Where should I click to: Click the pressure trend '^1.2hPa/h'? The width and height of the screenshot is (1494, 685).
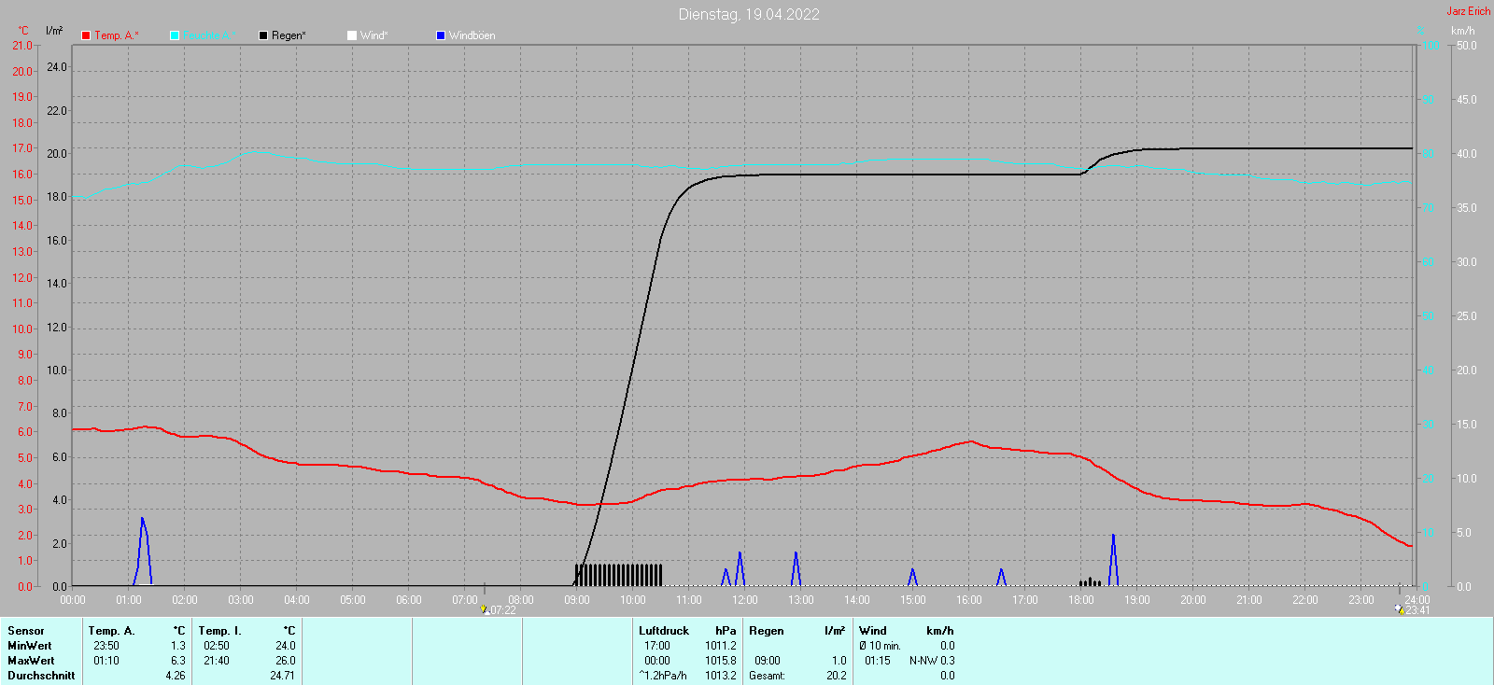[x=664, y=676]
